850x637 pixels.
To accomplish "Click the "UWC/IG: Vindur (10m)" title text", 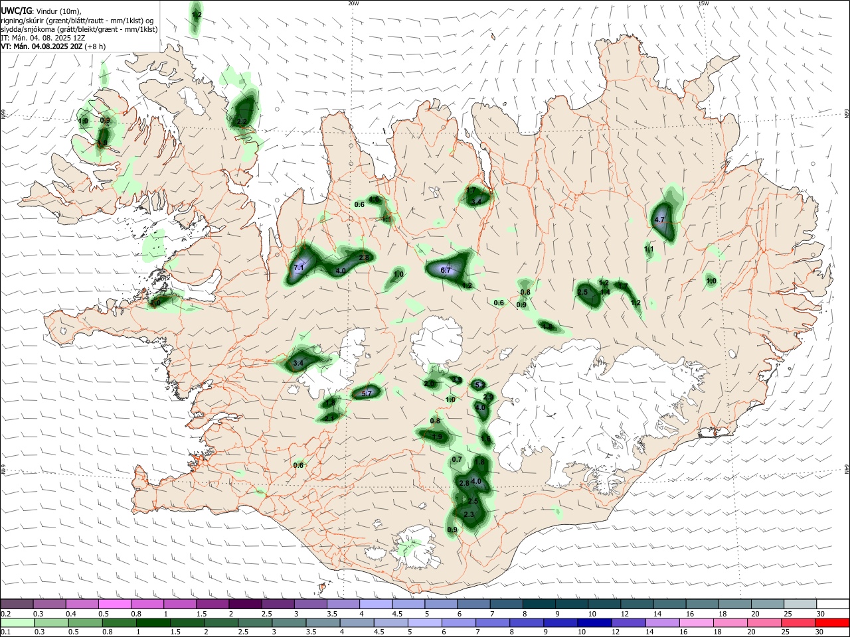I will click(x=41, y=11).
